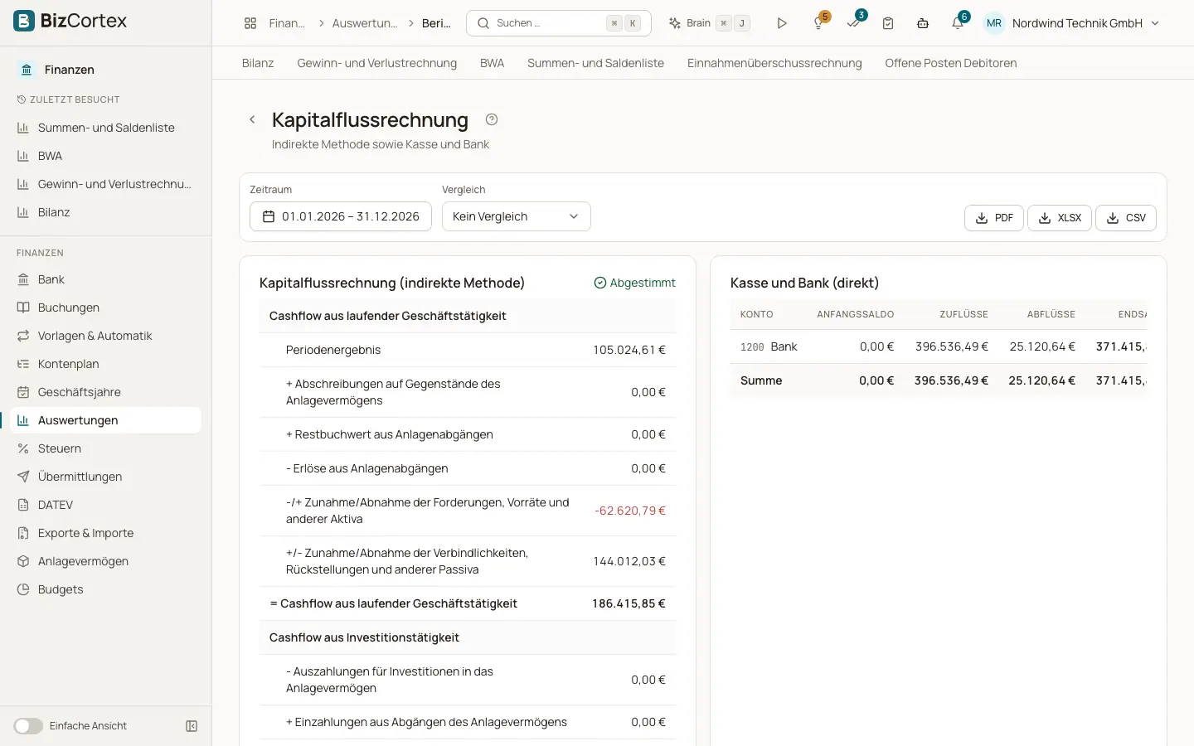Click the BizCortex logo
1194x746 pixels.
click(70, 21)
